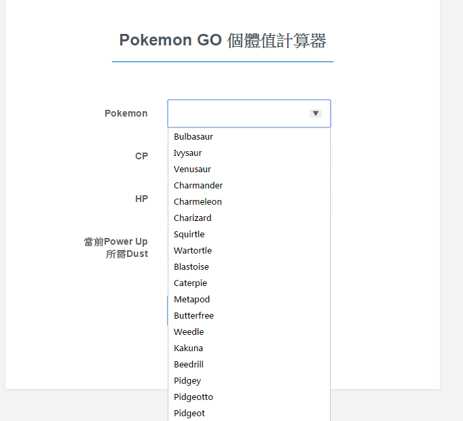Pick Squirtle from the dropdown list
Screen dimensions: 463x421
coord(189,235)
